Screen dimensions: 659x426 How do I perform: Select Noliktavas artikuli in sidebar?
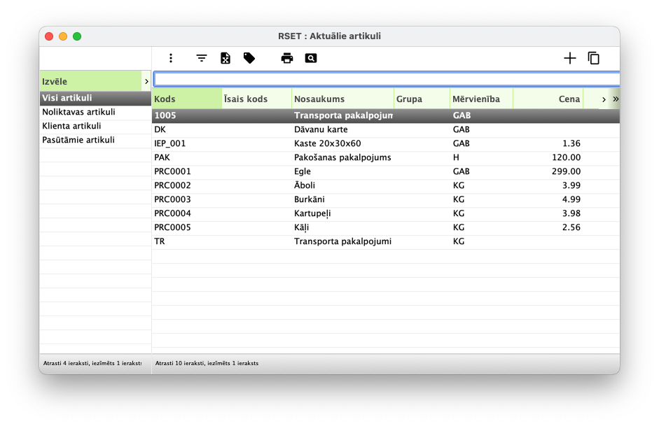pos(78,112)
